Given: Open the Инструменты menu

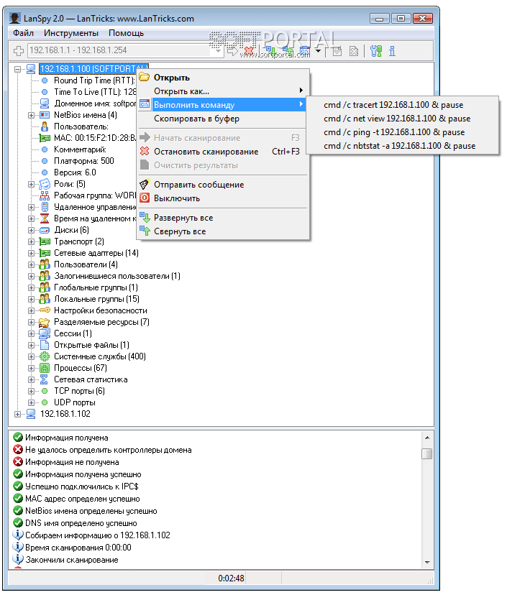Looking at the screenshot, I should 71,33.
